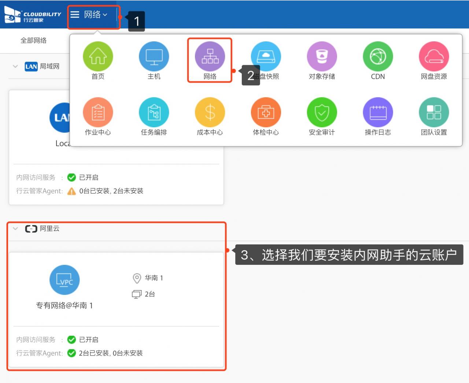
Task: Open 成本中心 cost center icon
Action: point(210,112)
